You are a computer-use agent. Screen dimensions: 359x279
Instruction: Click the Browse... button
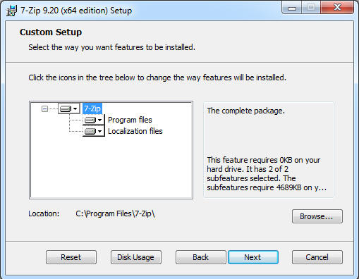(x=317, y=216)
